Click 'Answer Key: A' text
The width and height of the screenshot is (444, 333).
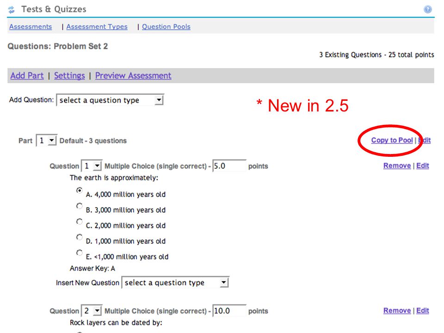point(92,268)
